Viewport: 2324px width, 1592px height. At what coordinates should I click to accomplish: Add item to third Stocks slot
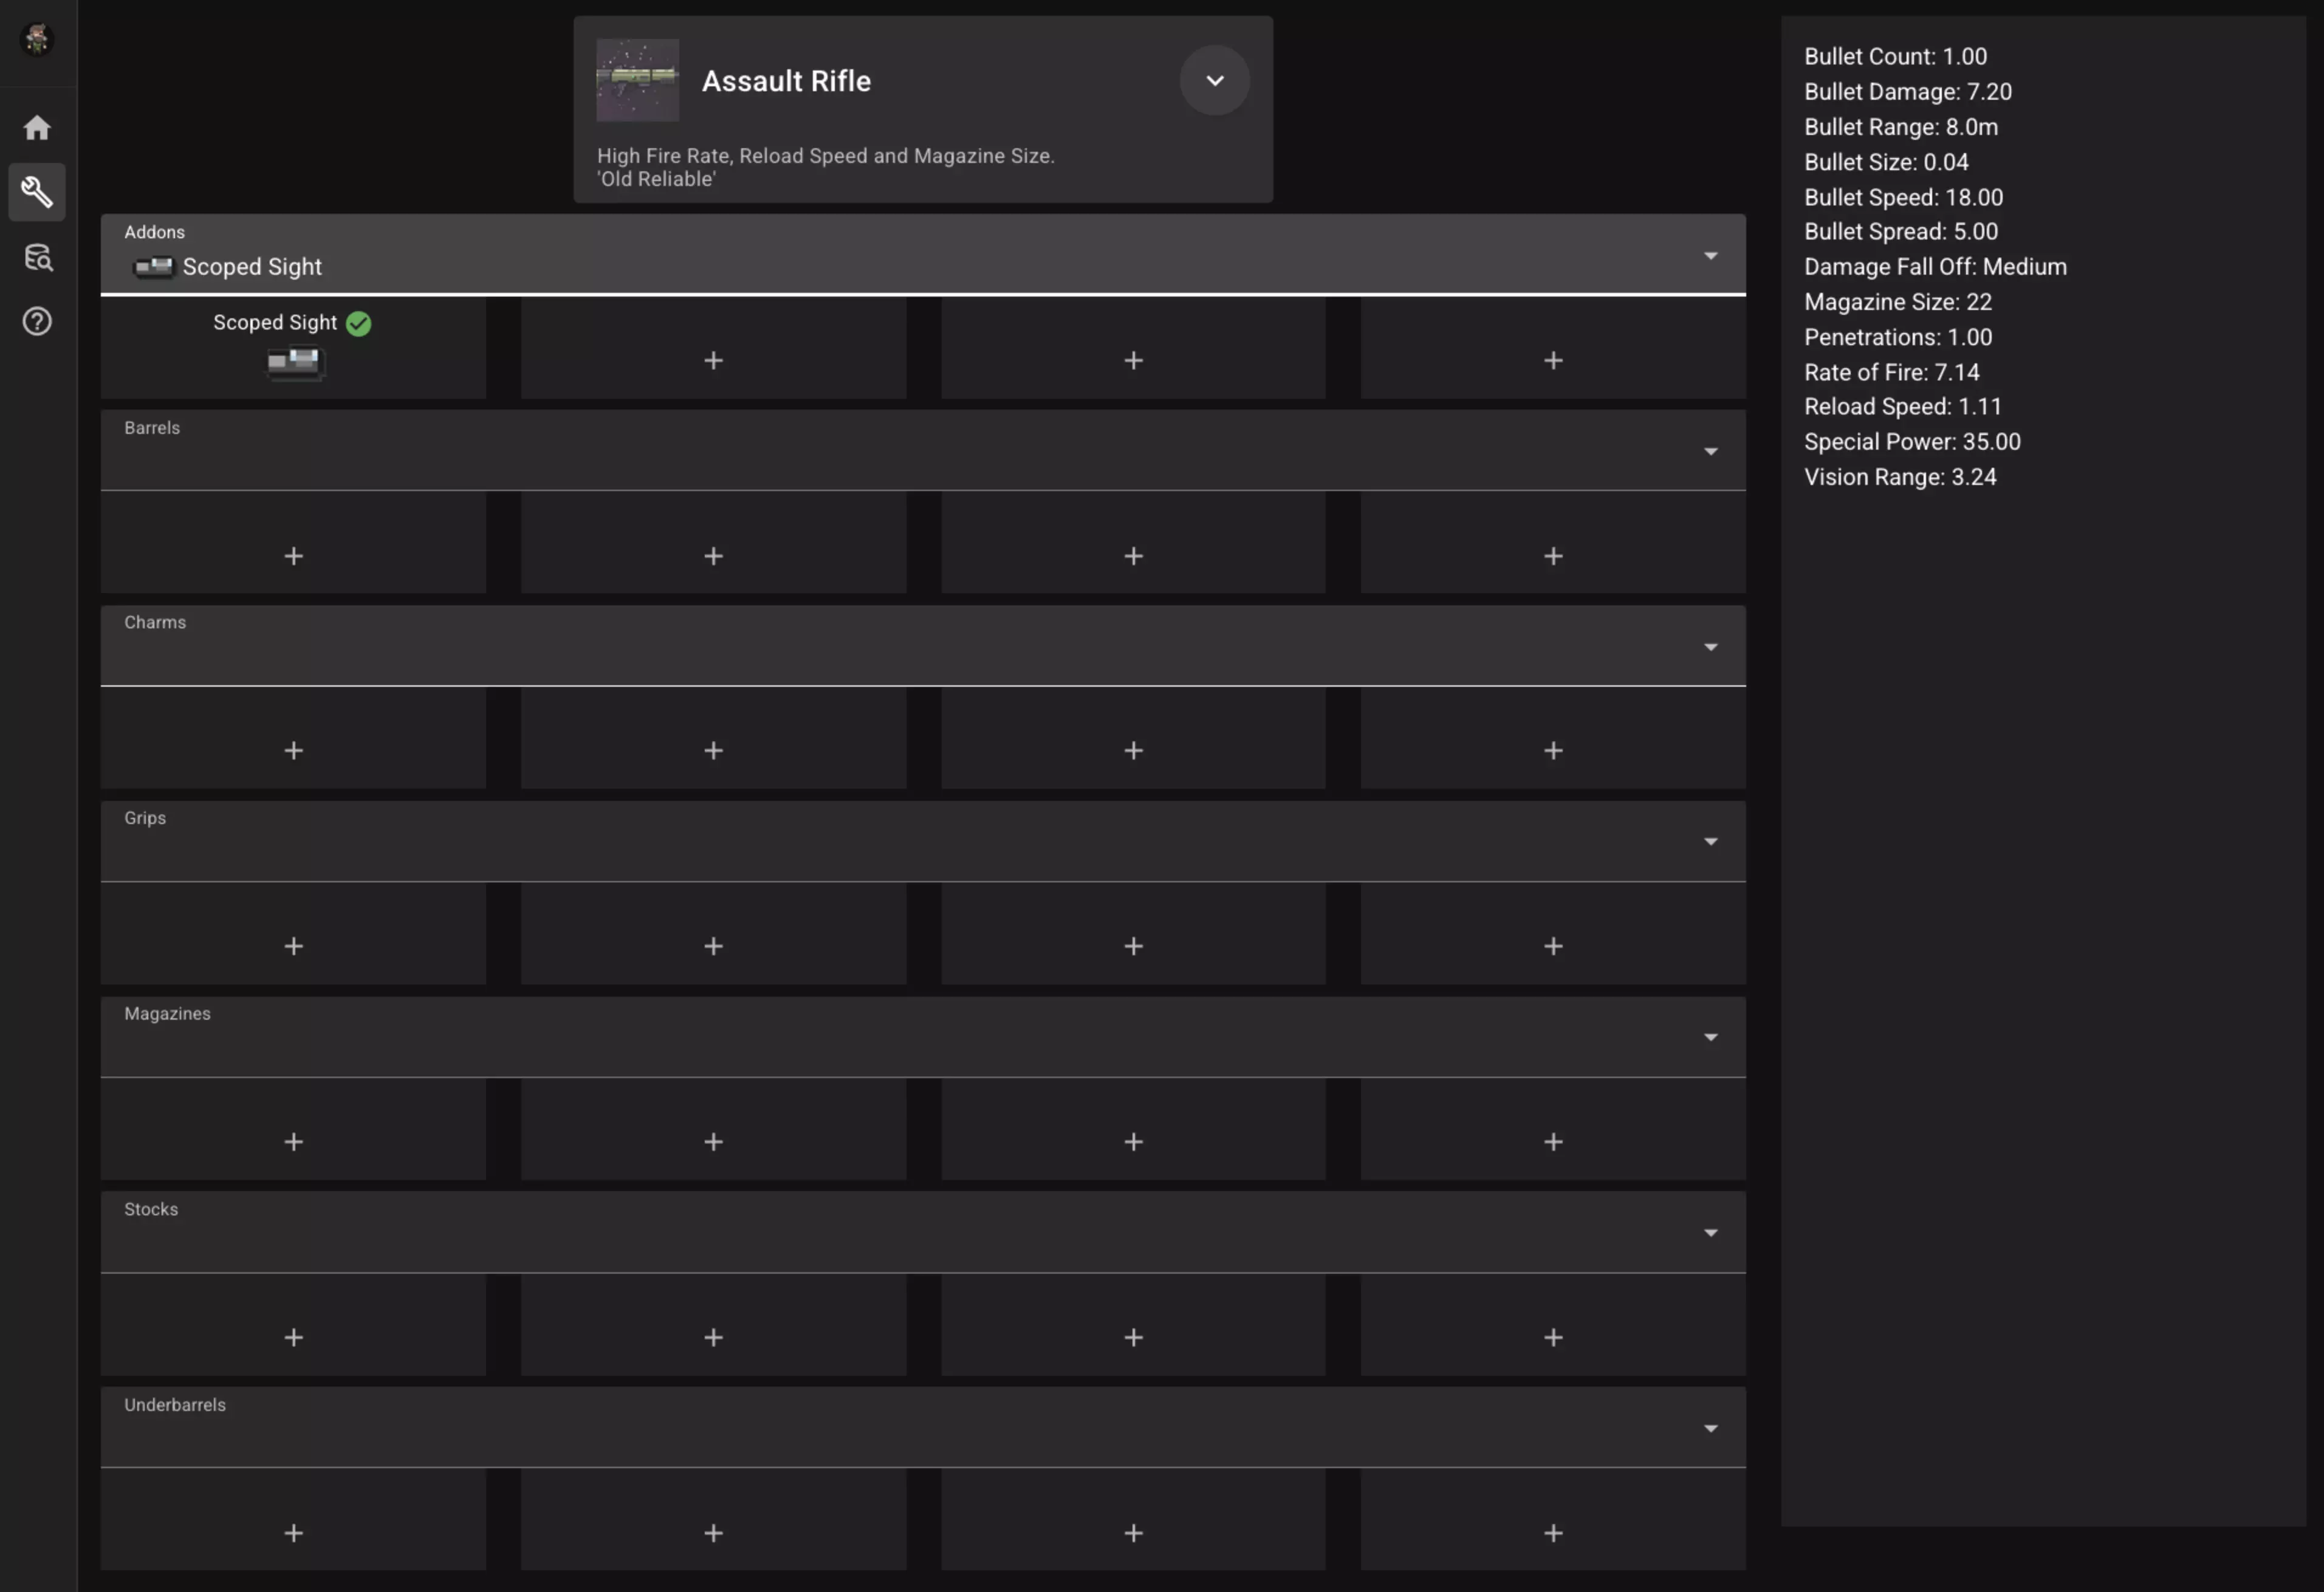[x=1133, y=1337]
